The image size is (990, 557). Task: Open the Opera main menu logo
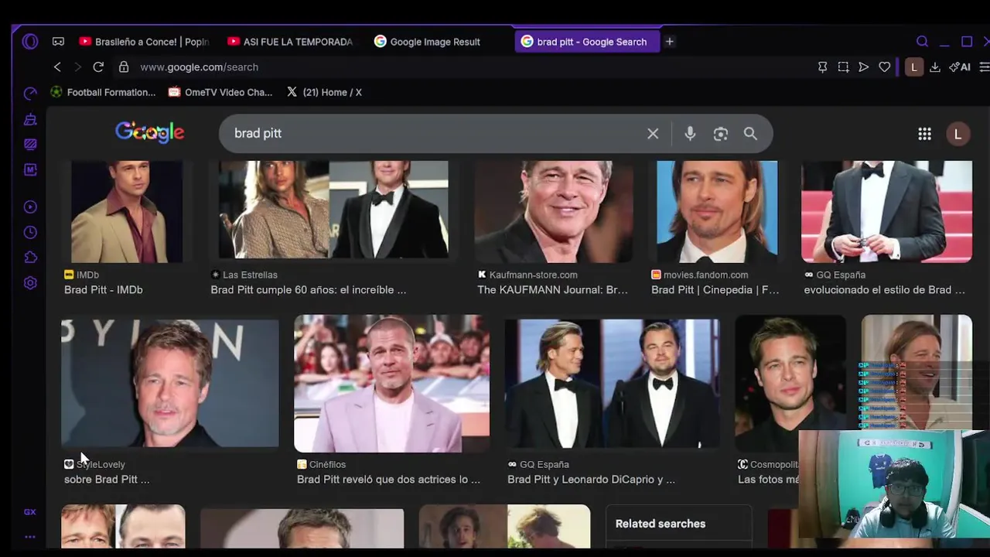coord(30,42)
